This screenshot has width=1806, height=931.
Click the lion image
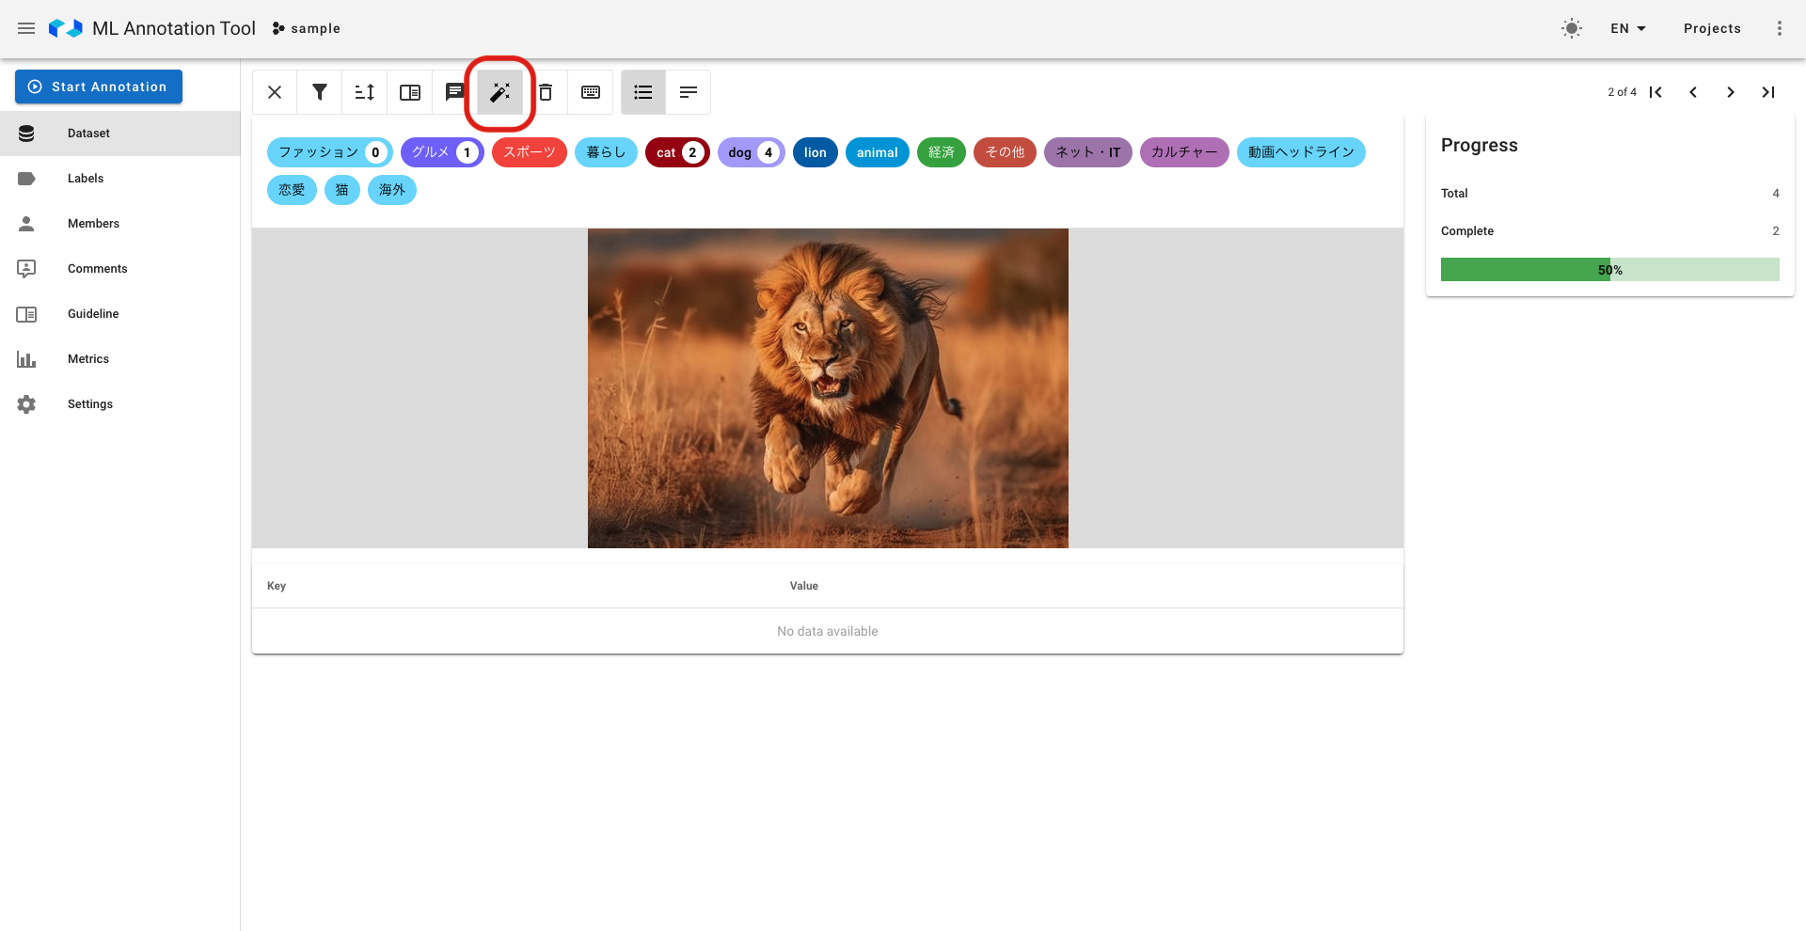click(828, 388)
